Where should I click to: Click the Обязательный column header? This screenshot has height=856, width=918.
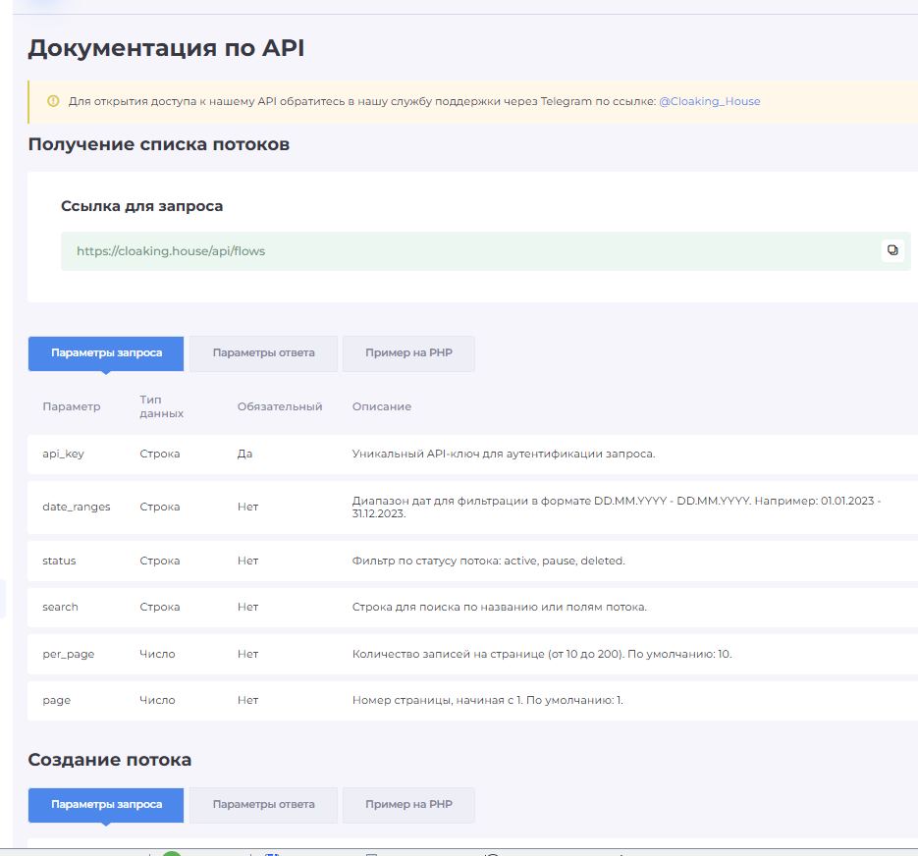tap(280, 406)
